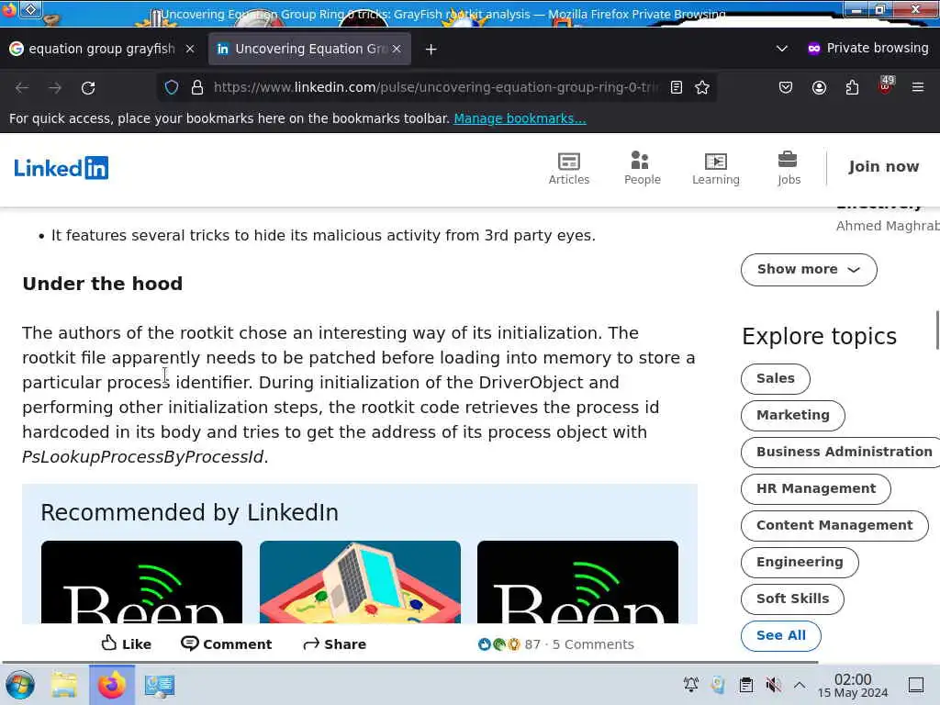Open the Extensions puzzle icon
This screenshot has width=940, height=705.
[x=852, y=87]
